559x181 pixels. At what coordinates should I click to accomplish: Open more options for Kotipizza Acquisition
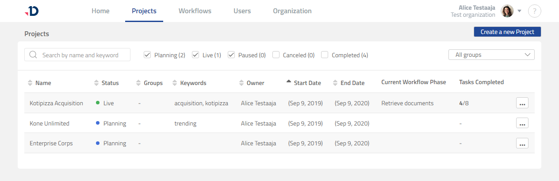tap(522, 103)
